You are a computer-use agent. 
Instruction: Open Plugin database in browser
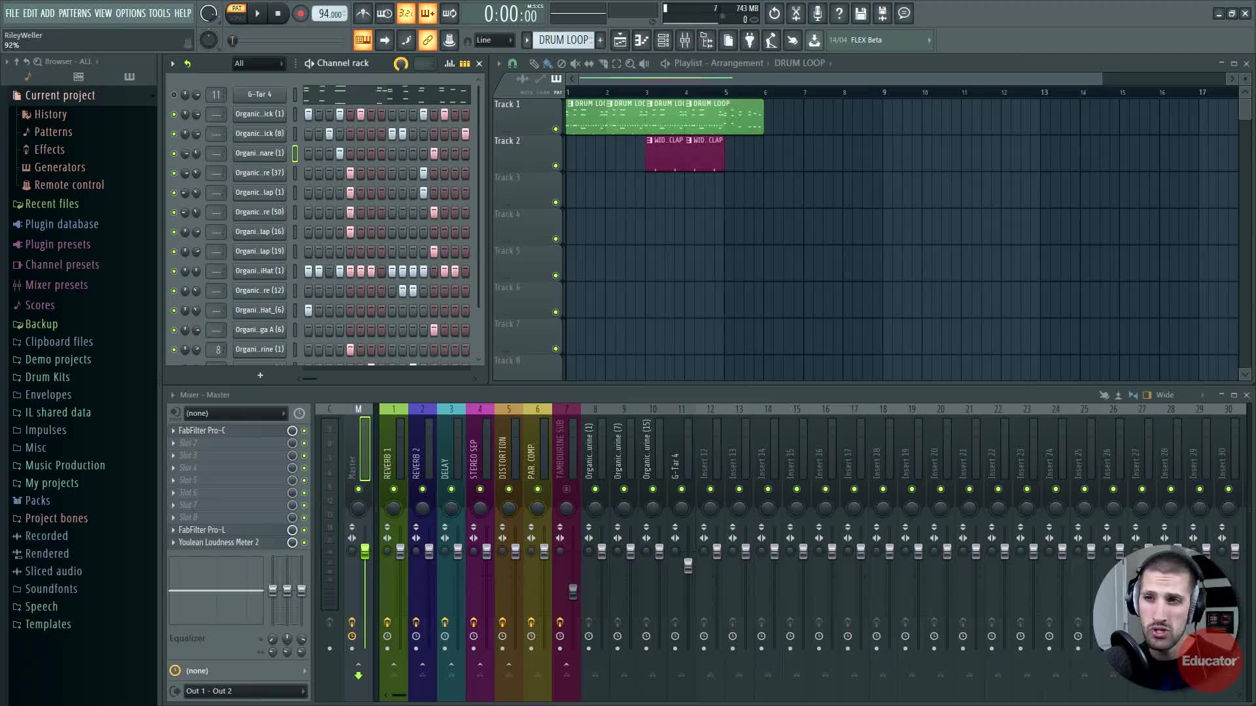click(x=61, y=224)
